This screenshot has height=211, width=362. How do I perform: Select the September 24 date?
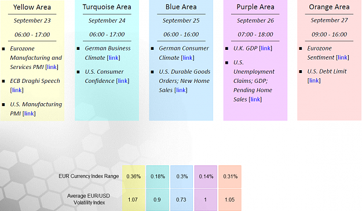(x=107, y=20)
